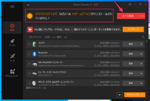Expand the Bluetooth row update dropdown
The height and width of the screenshot is (101, 150).
141,54
